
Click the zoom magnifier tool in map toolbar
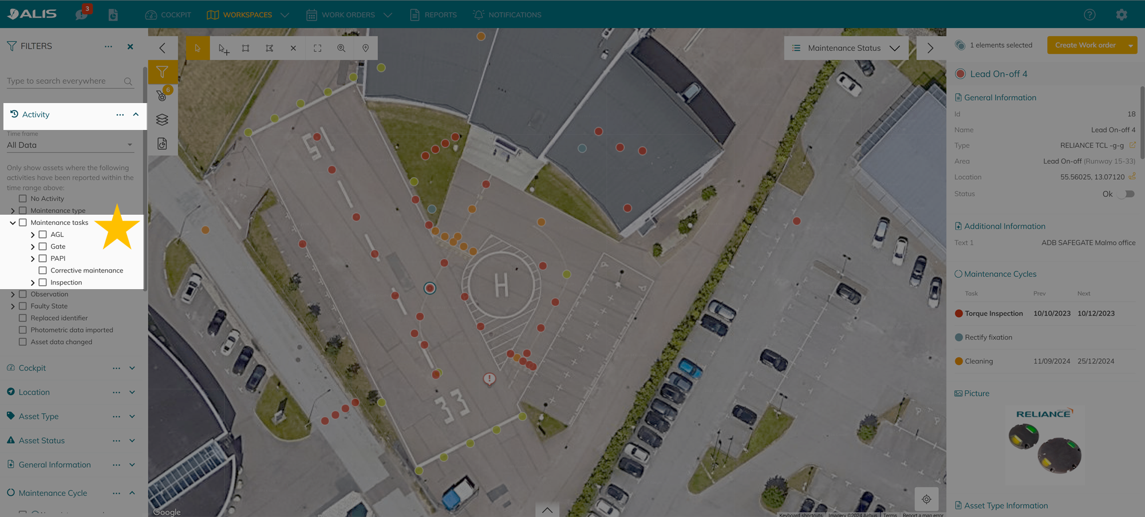pos(341,48)
